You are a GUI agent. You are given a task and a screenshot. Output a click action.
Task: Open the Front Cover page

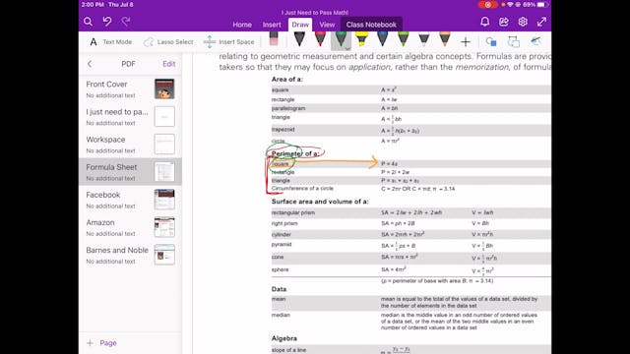pyautogui.click(x=130, y=89)
